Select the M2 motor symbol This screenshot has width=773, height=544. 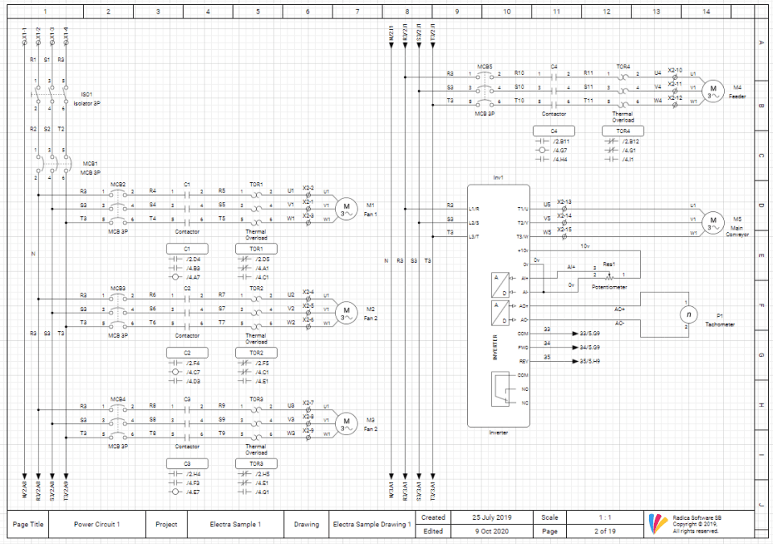[x=346, y=313]
